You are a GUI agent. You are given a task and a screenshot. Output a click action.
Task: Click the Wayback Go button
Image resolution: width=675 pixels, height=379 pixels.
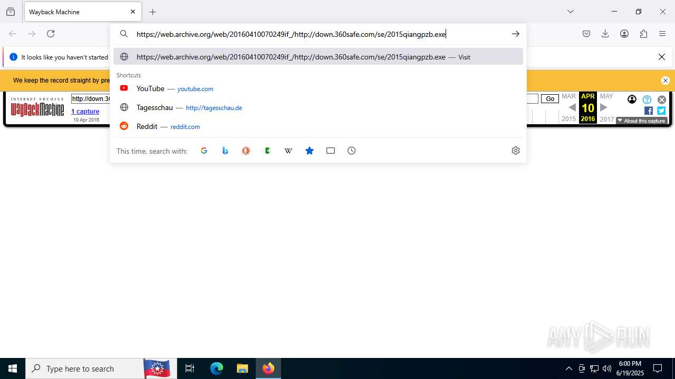click(x=550, y=98)
